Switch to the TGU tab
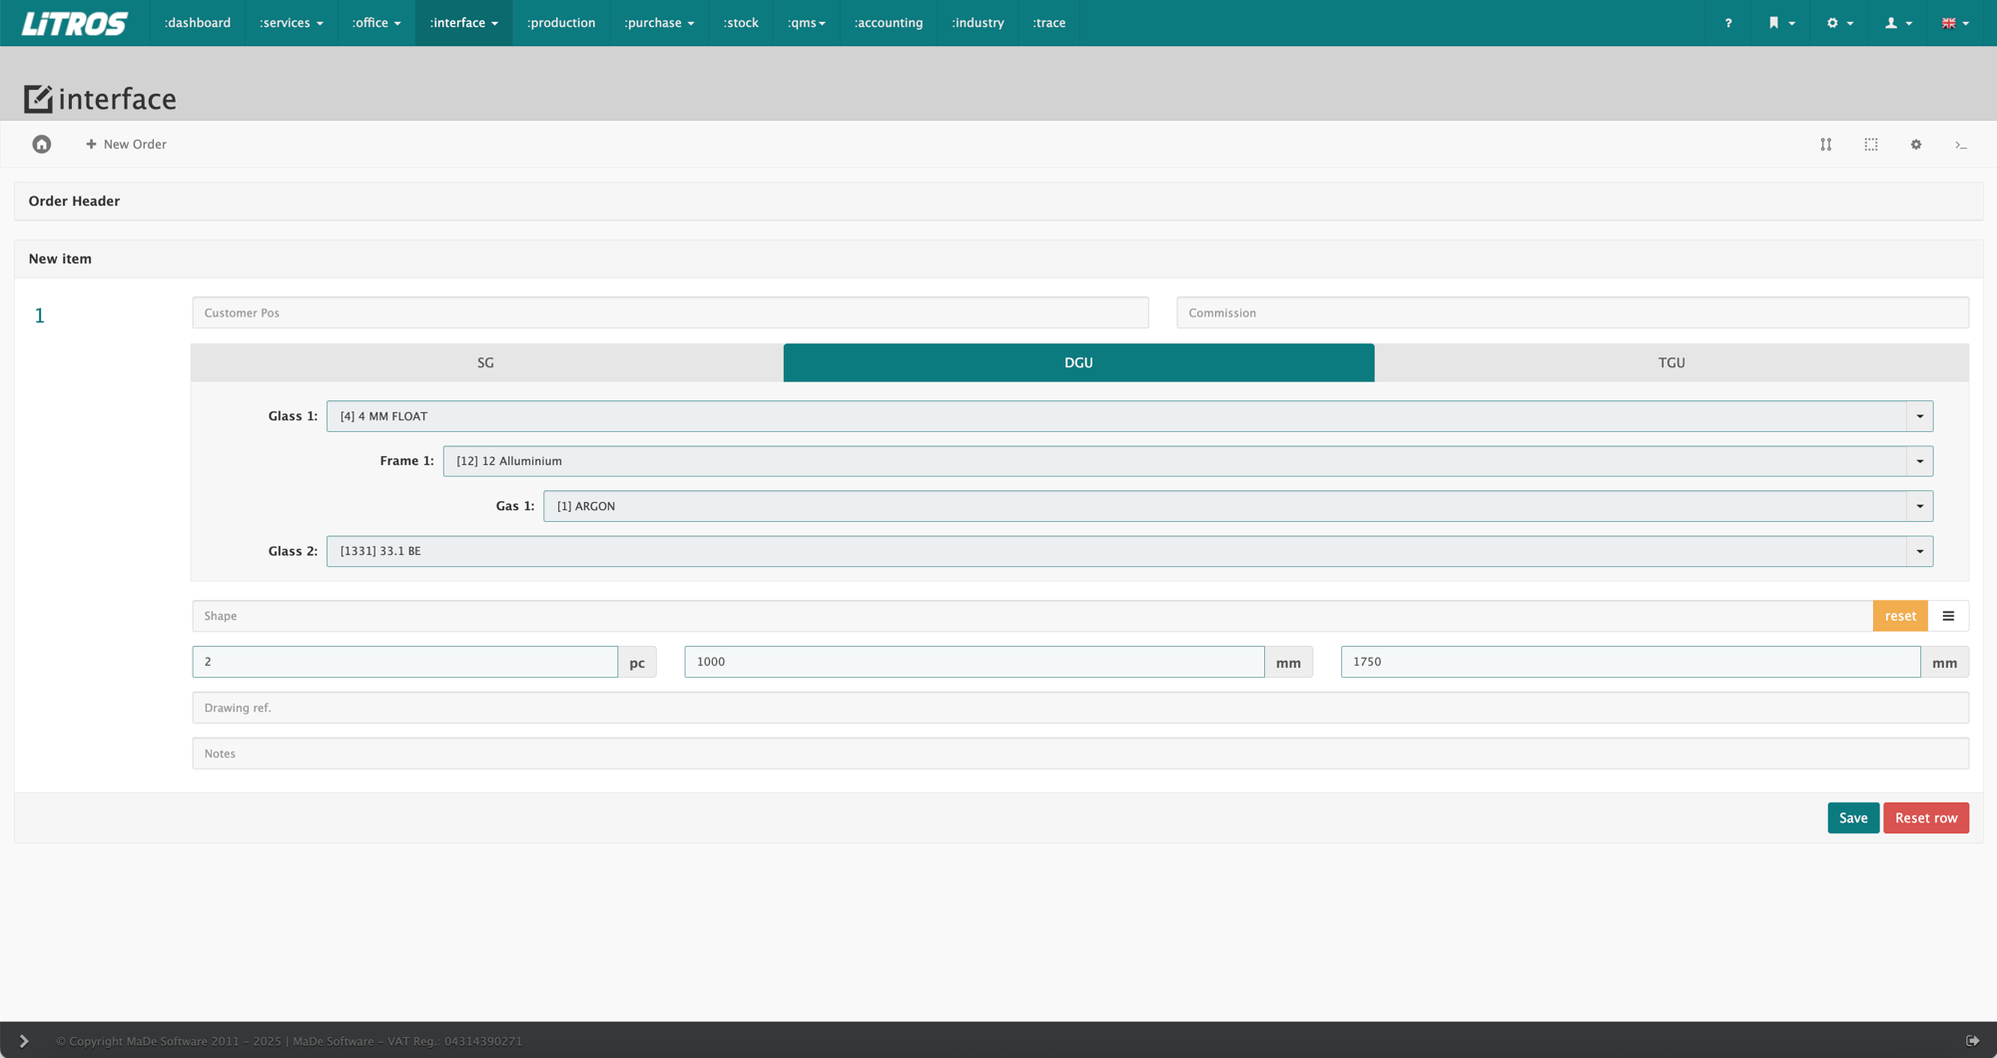The image size is (1997, 1058). (1671, 362)
